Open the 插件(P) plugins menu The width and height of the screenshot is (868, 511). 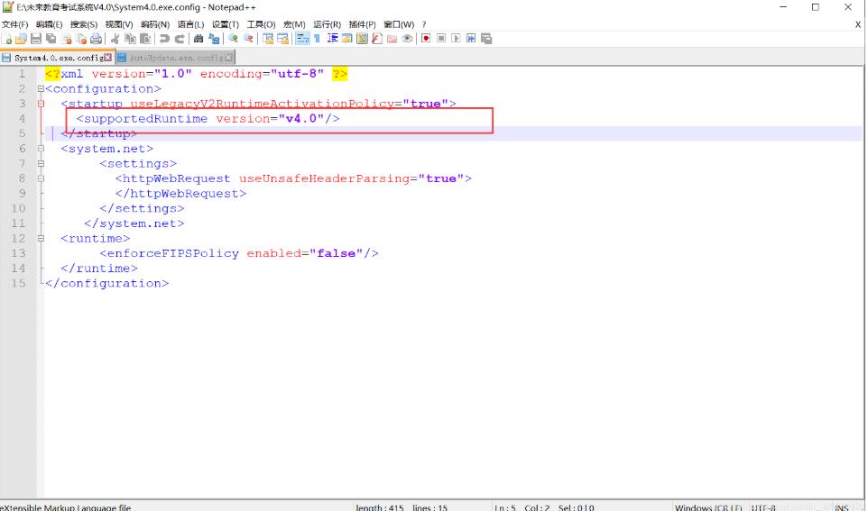click(363, 24)
